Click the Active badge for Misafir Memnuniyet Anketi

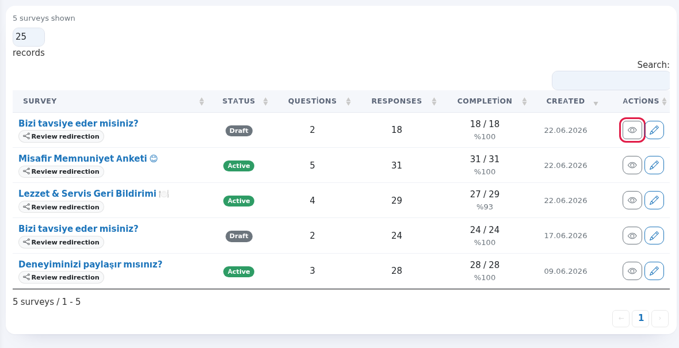[x=239, y=166]
